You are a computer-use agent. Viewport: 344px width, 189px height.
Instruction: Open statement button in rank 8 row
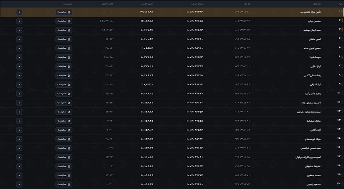point(64,75)
